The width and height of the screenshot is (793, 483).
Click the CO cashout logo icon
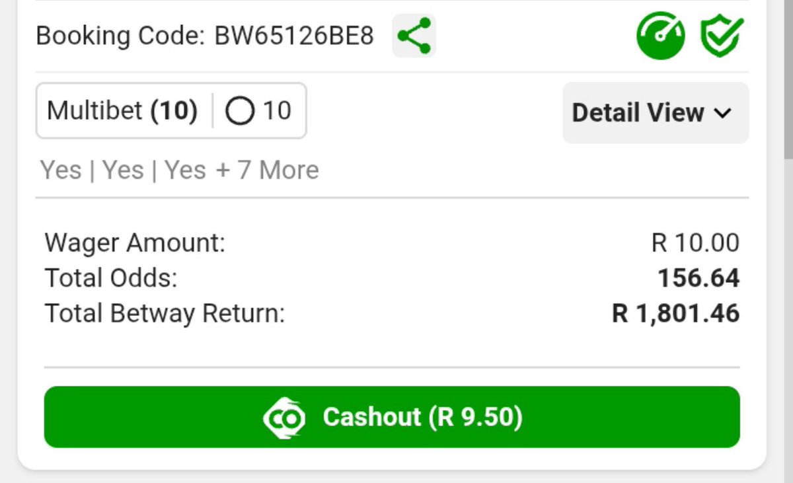(x=284, y=418)
